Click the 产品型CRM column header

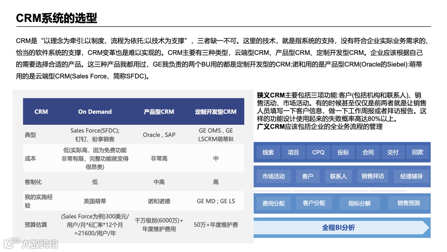159,111
